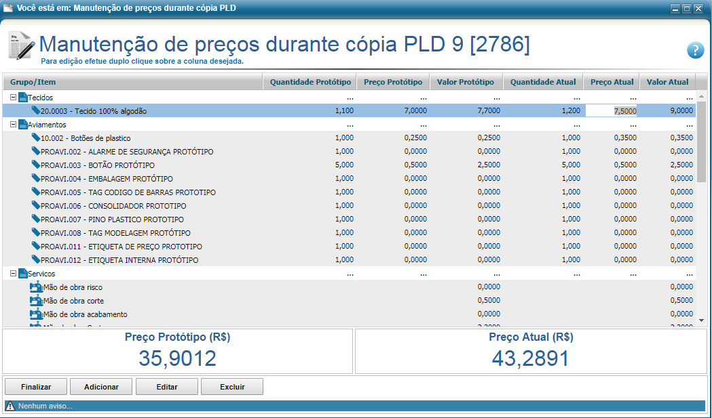This screenshot has width=712, height=418.
Task: Select PROAVI.012 - ETIQUETA INTERNA PROTÓTIPO
Action: pyautogui.click(x=349, y=260)
